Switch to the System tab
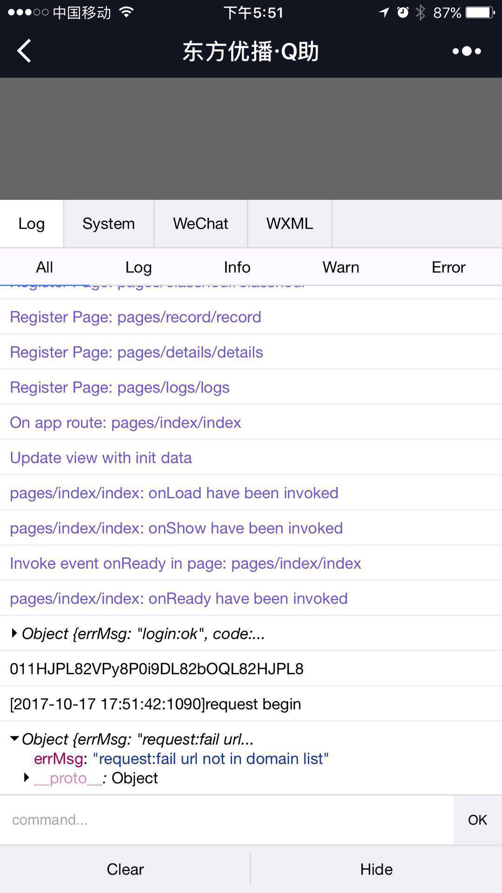This screenshot has width=502, height=893. click(x=108, y=224)
